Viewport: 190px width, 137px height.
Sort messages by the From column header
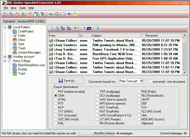click(x=63, y=36)
